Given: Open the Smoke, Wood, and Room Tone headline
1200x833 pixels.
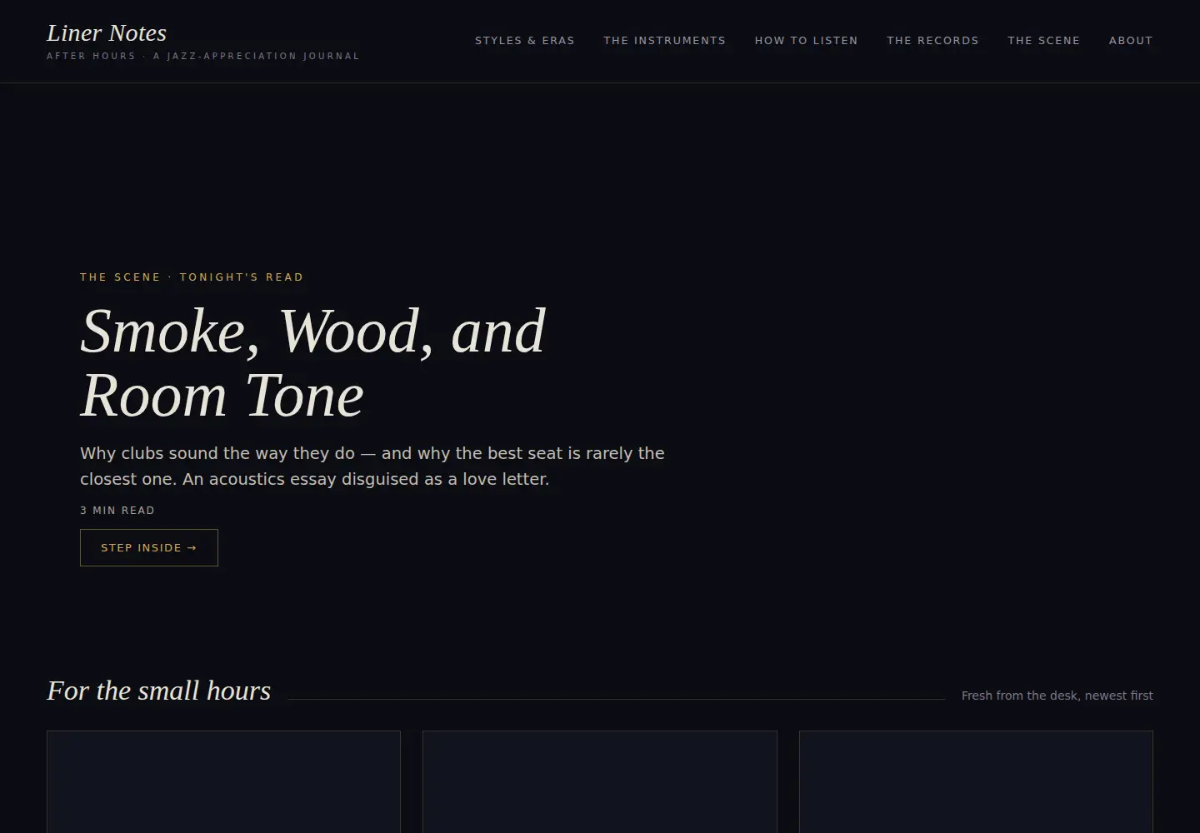Looking at the screenshot, I should click(313, 363).
